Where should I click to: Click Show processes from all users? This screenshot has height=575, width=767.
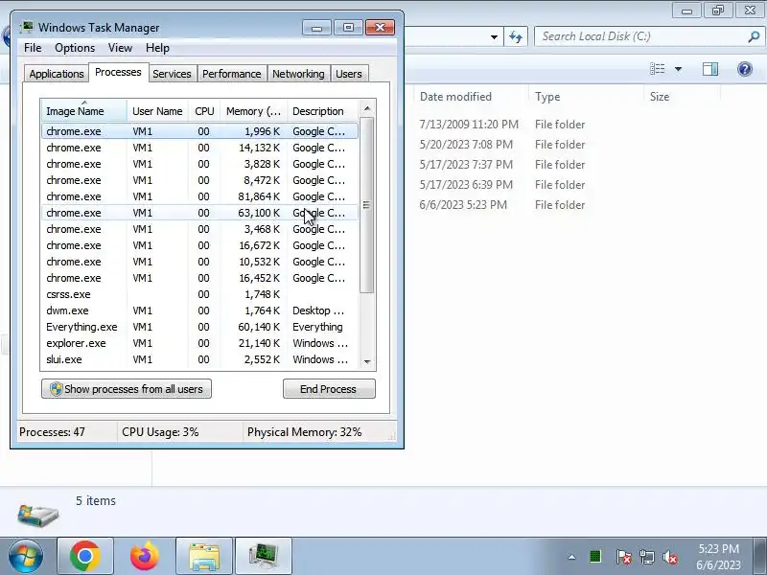[127, 389]
